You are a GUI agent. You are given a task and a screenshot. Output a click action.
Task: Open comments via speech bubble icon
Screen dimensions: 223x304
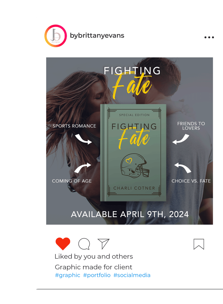point(84,244)
